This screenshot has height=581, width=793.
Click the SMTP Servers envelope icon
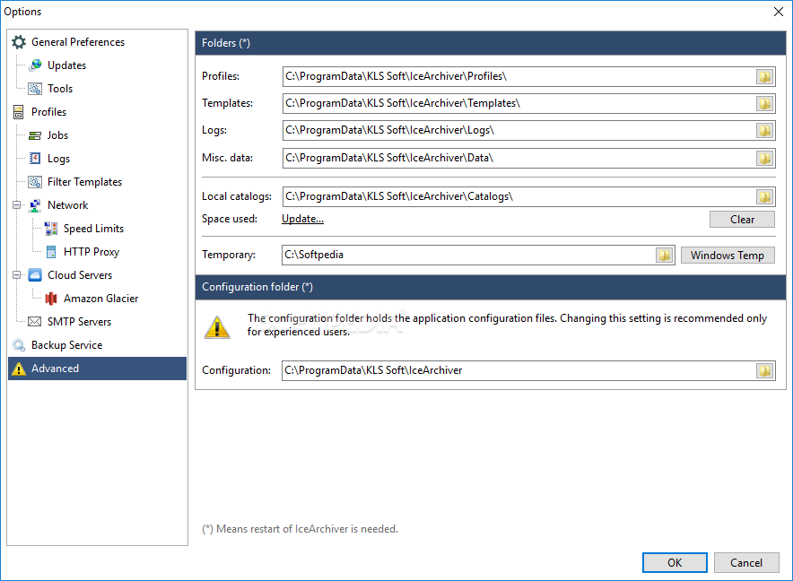tap(35, 322)
